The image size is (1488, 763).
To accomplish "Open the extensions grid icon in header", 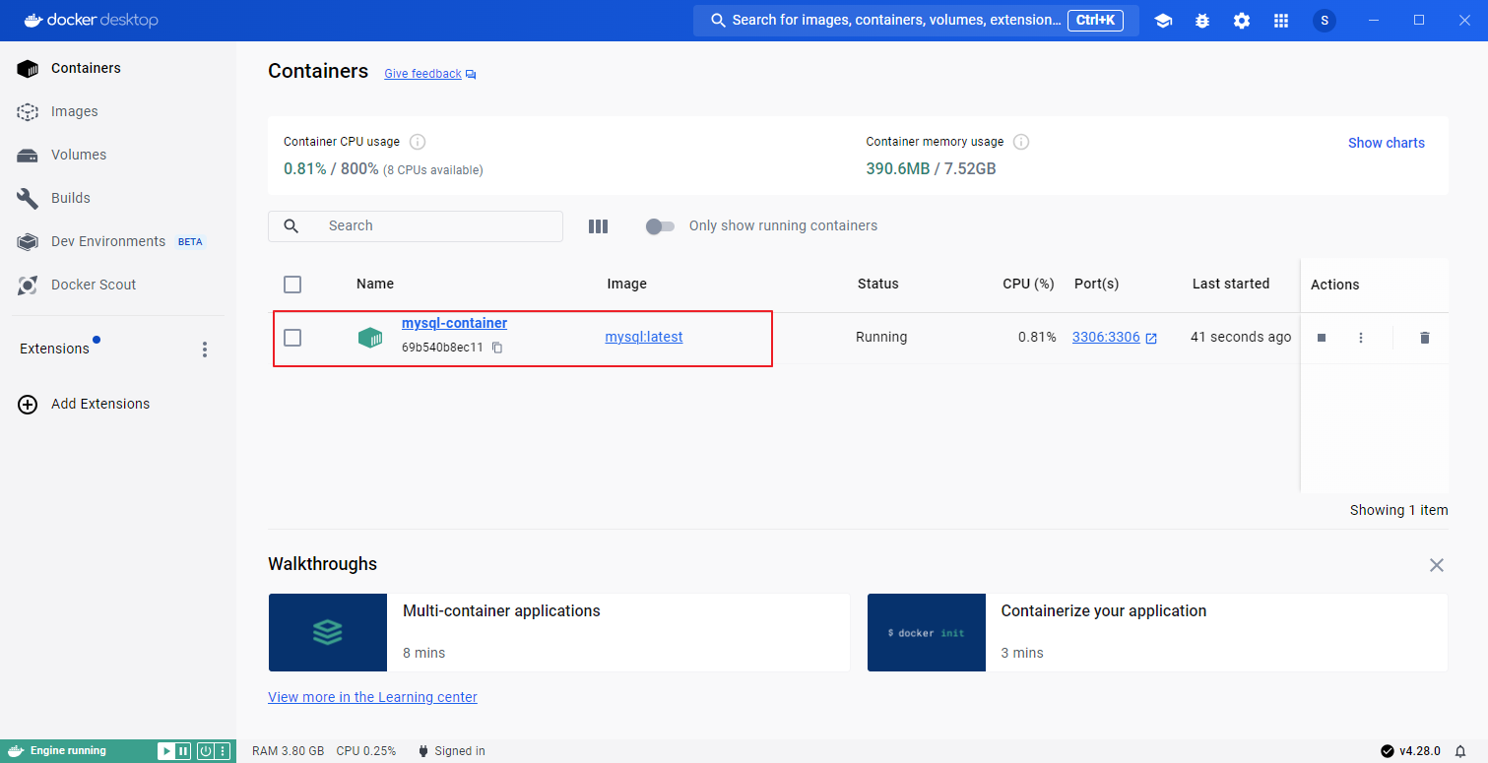I will coord(1281,21).
